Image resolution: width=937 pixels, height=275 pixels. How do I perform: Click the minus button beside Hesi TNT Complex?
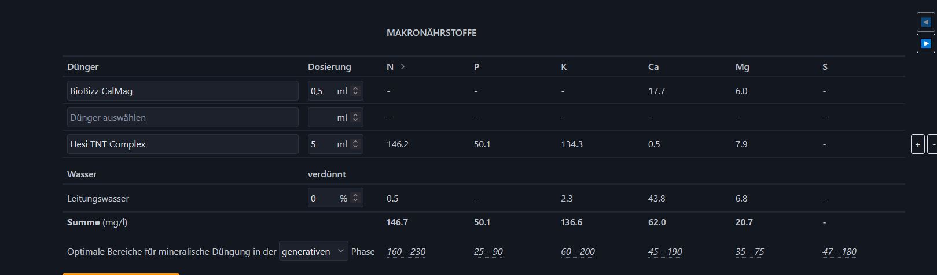933,144
